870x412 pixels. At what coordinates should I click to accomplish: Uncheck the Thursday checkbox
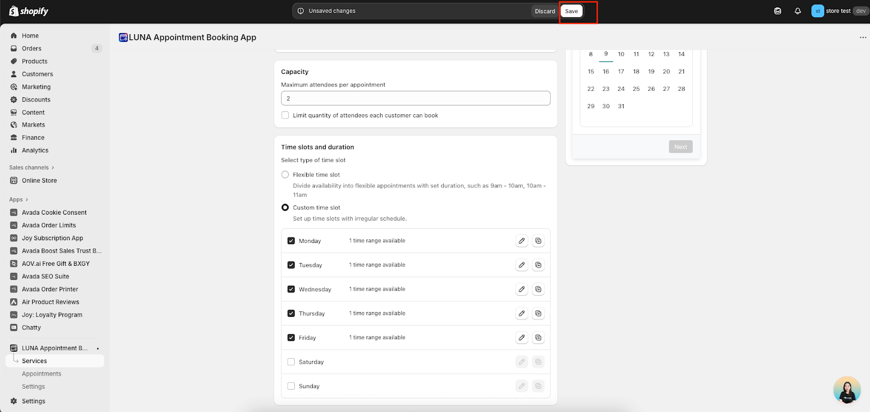[291, 314]
